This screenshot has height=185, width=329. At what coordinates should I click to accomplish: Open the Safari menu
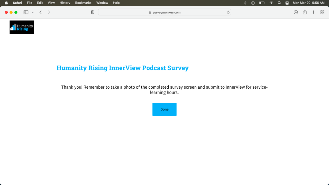click(17, 3)
